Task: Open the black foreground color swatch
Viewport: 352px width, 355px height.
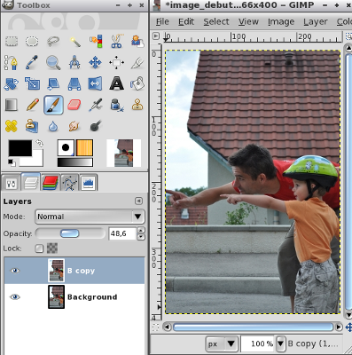Action: [20, 148]
